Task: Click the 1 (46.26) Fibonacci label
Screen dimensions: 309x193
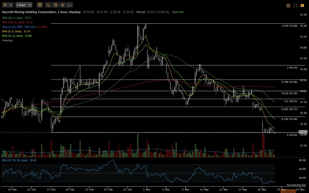Action: (292, 67)
